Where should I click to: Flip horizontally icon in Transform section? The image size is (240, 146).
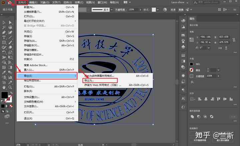(x=220, y=48)
